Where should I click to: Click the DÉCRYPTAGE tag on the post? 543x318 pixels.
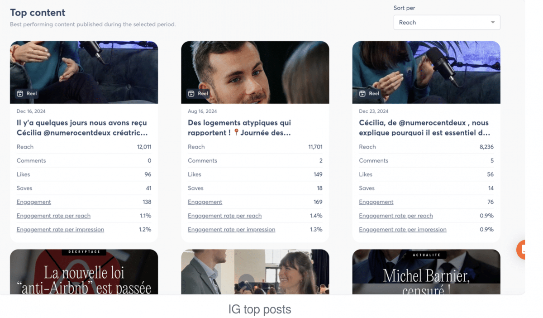[84, 252]
